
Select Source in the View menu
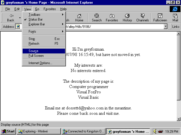click(x=44, y=51)
